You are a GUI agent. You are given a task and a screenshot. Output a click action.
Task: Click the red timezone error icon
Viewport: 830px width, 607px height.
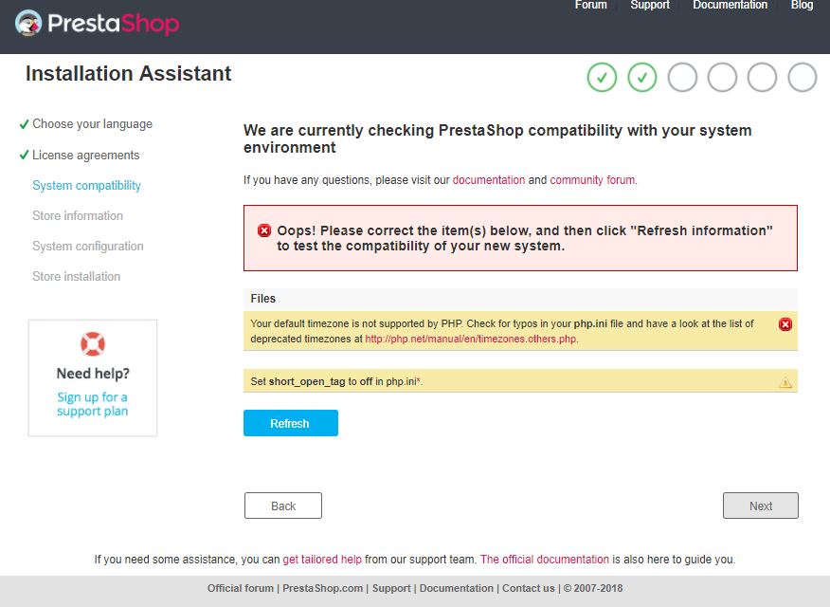click(x=785, y=324)
